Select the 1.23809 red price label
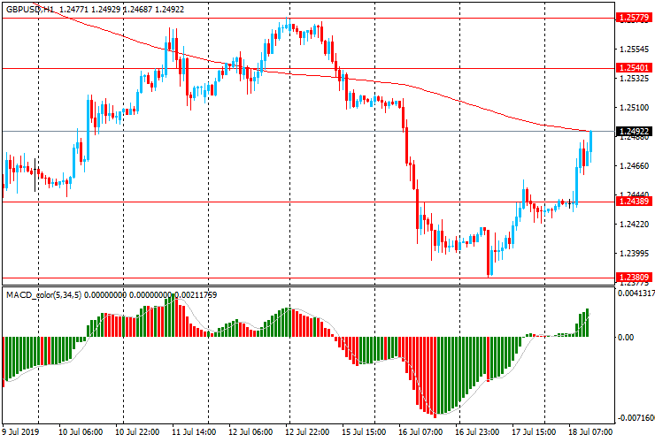The image size is (655, 442). click(634, 278)
